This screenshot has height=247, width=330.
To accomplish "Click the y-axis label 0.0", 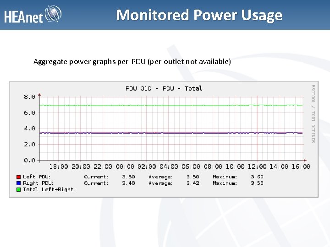I will [x=29, y=161].
